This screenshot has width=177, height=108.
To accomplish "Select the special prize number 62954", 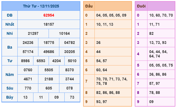I will coord(49,15).
